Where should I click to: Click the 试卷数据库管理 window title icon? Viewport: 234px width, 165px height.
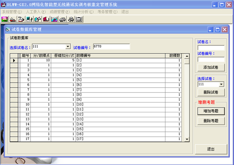coord(8,30)
